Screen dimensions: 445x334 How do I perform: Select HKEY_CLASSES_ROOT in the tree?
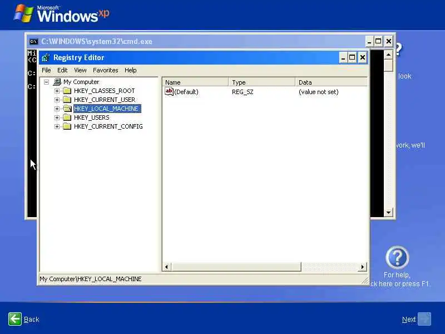[104, 91]
